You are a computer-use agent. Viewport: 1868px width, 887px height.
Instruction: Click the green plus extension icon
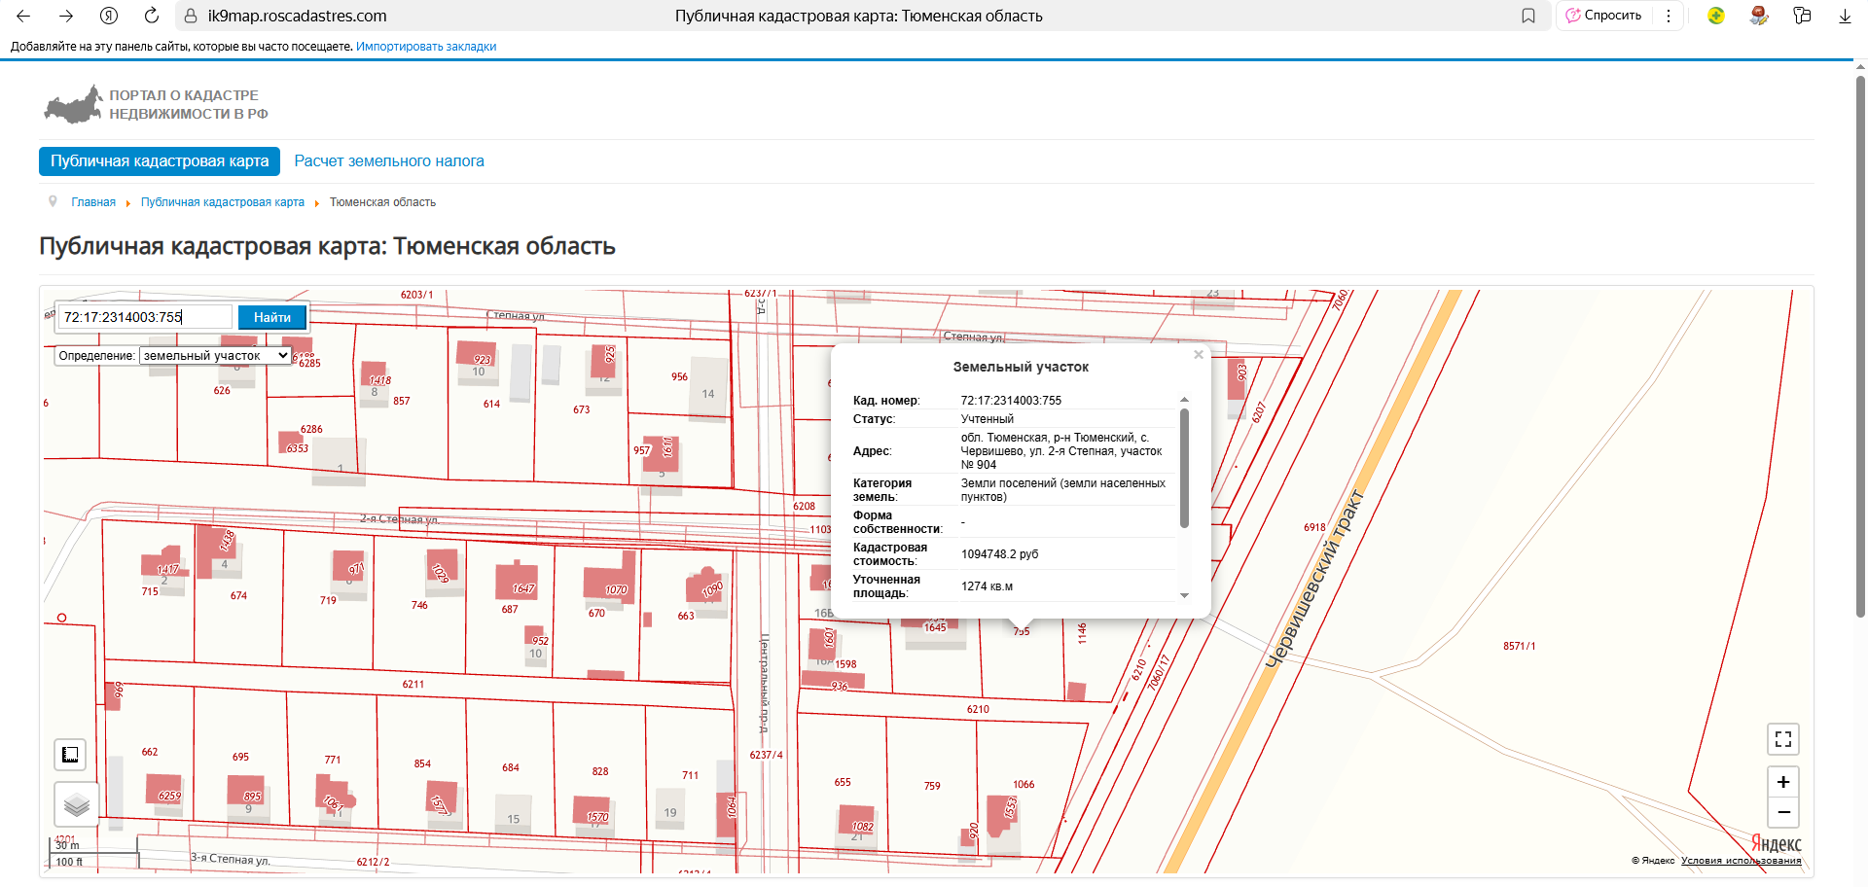[x=1716, y=16]
